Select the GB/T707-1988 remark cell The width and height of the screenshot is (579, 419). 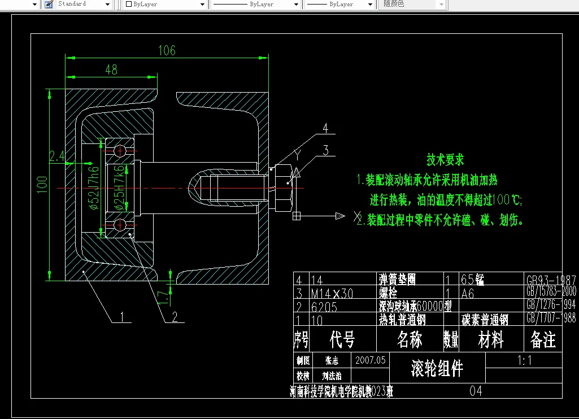[x=551, y=317]
